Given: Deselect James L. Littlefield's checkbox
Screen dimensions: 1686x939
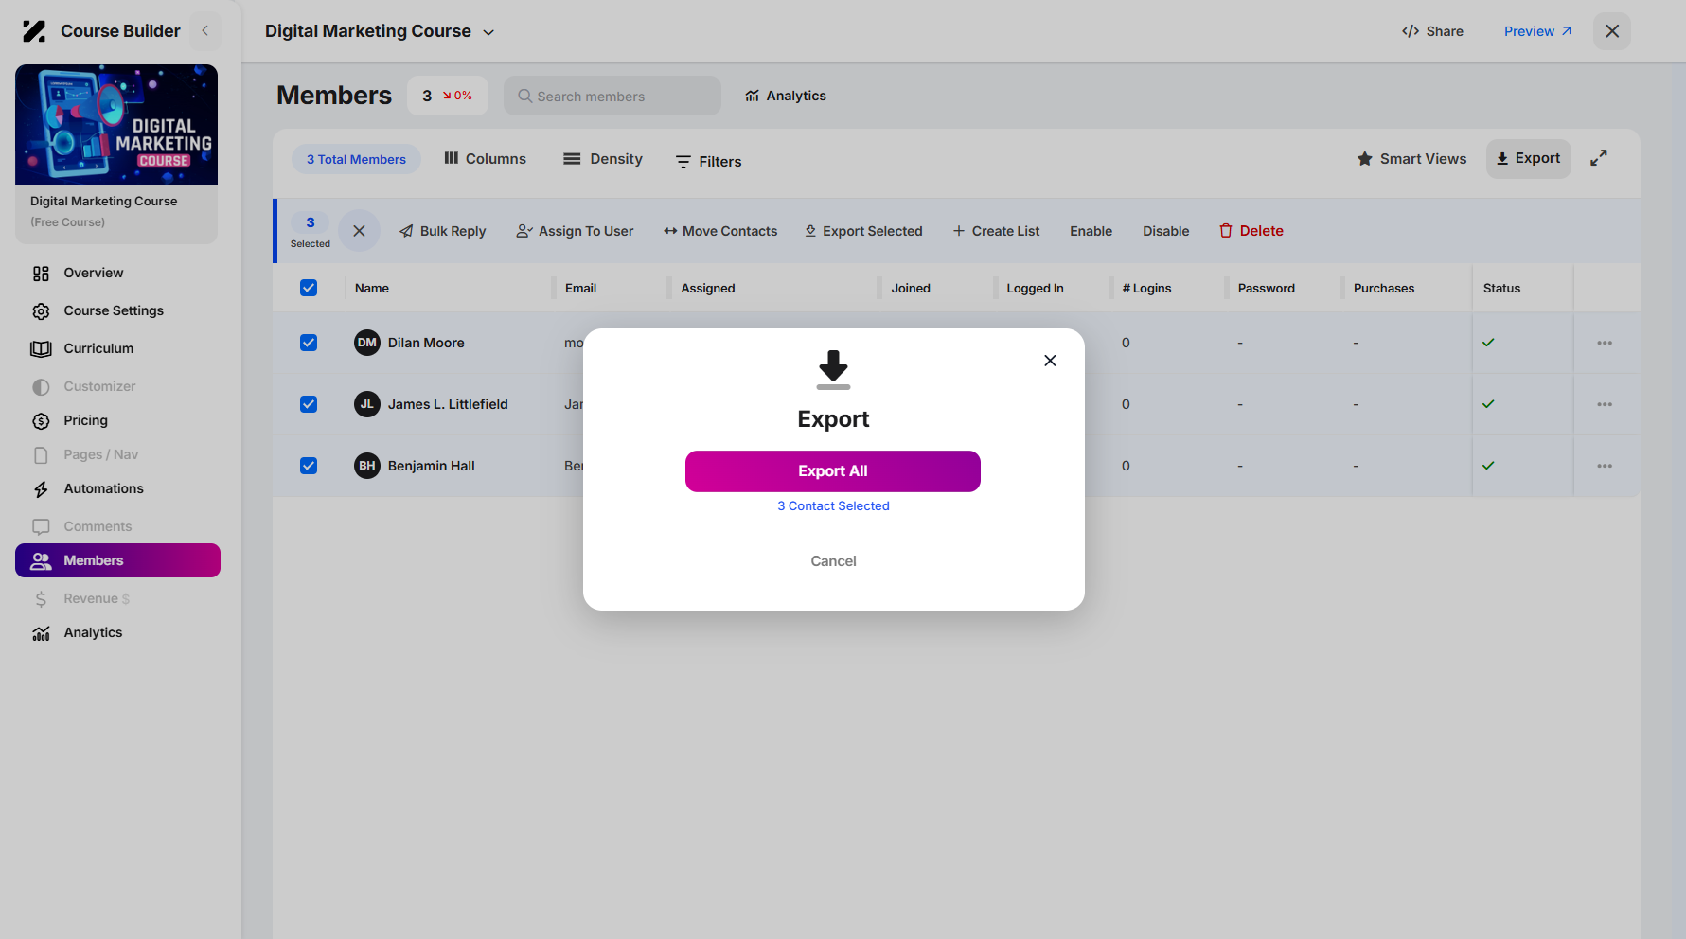Looking at the screenshot, I should click(x=309, y=404).
